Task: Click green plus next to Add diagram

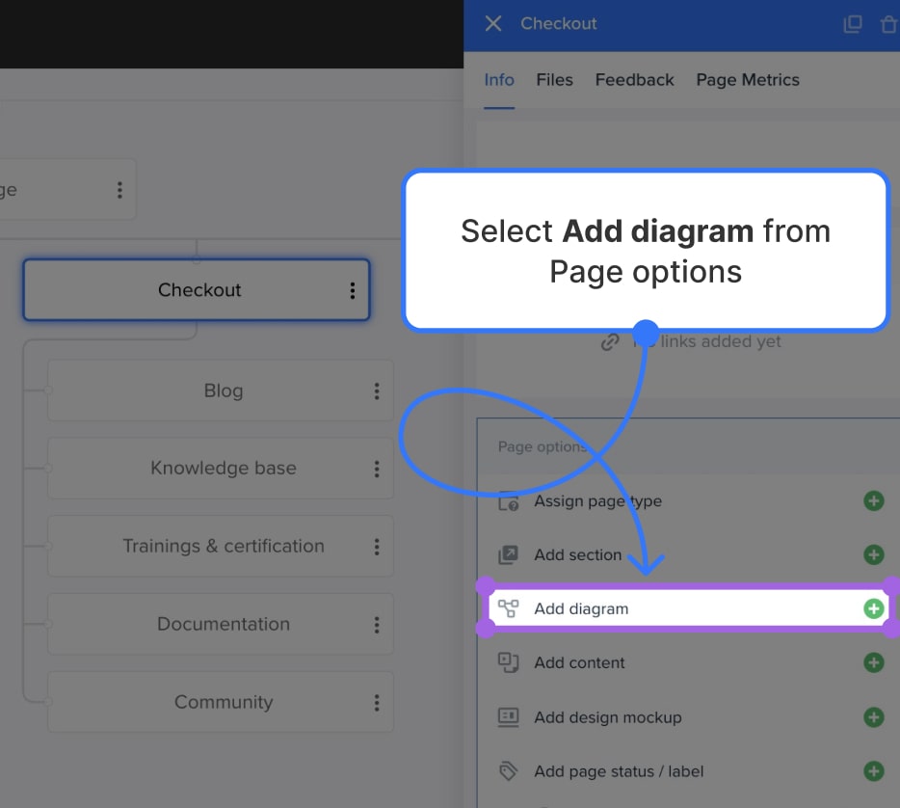Action: pos(874,608)
